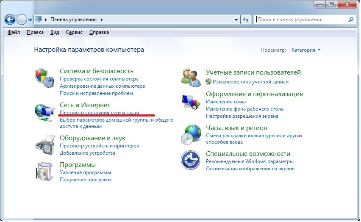Open Оформление и персонализация heading
This screenshot has height=222, width=361.
(x=254, y=94)
